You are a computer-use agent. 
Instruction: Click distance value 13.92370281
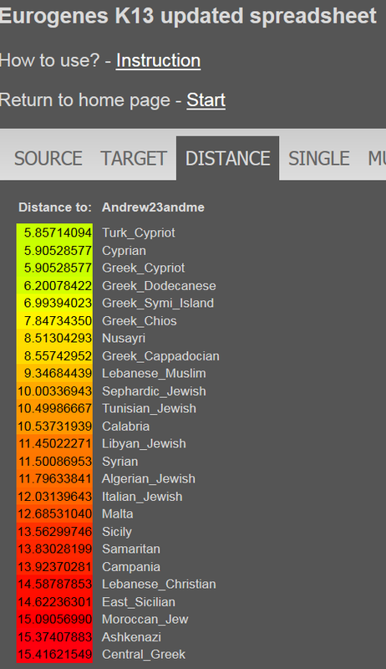pos(54,567)
